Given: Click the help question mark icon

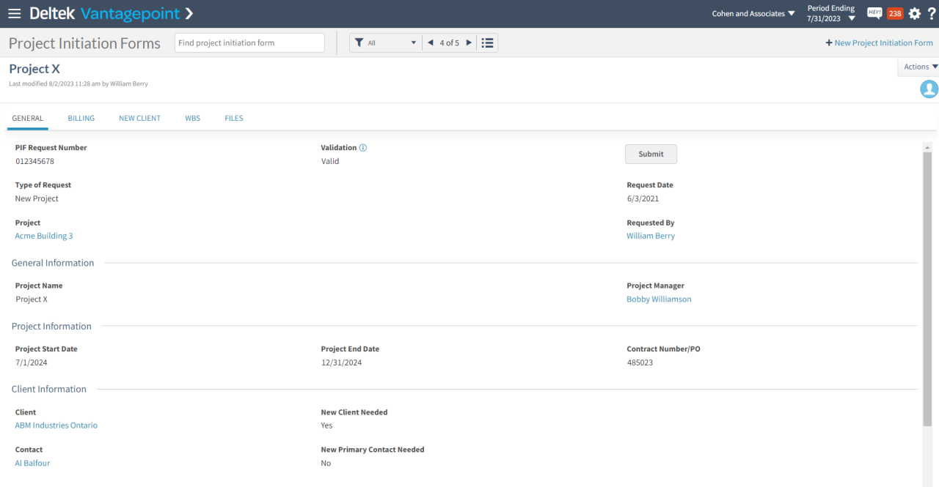Looking at the screenshot, I should (x=932, y=14).
